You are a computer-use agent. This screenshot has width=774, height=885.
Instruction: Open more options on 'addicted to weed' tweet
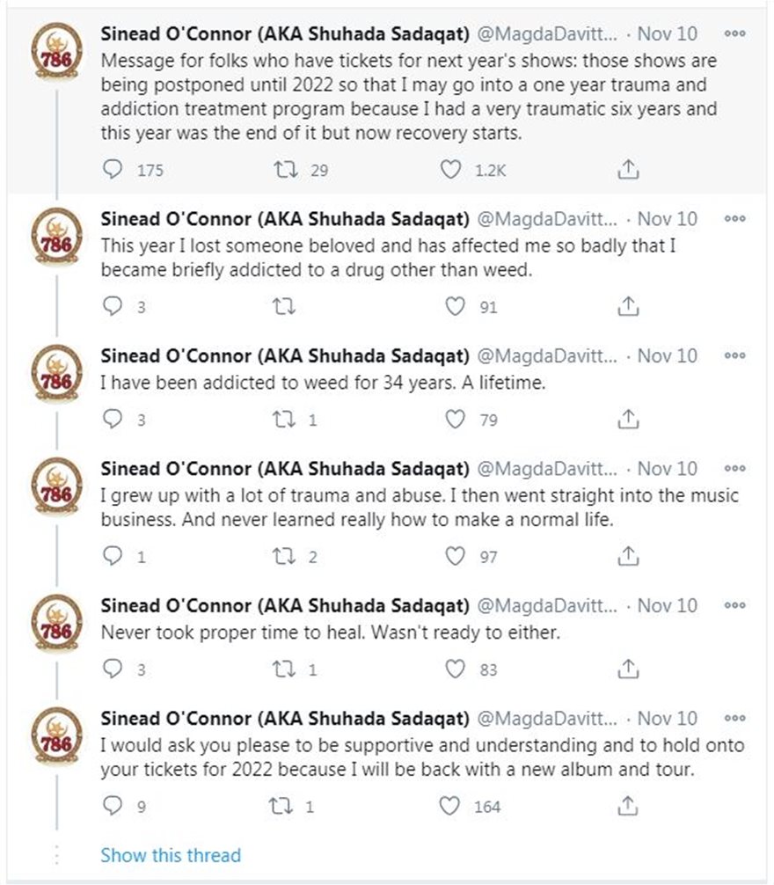(x=734, y=355)
